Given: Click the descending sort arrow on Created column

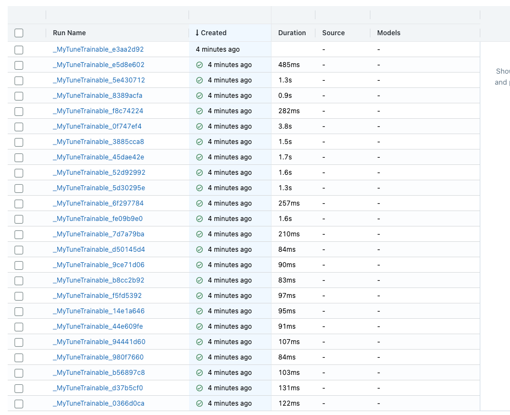Looking at the screenshot, I should [196, 33].
